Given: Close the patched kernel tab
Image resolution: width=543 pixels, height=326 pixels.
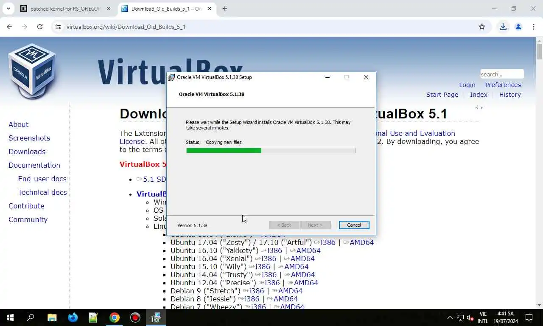Looking at the screenshot, I should coord(109,8).
